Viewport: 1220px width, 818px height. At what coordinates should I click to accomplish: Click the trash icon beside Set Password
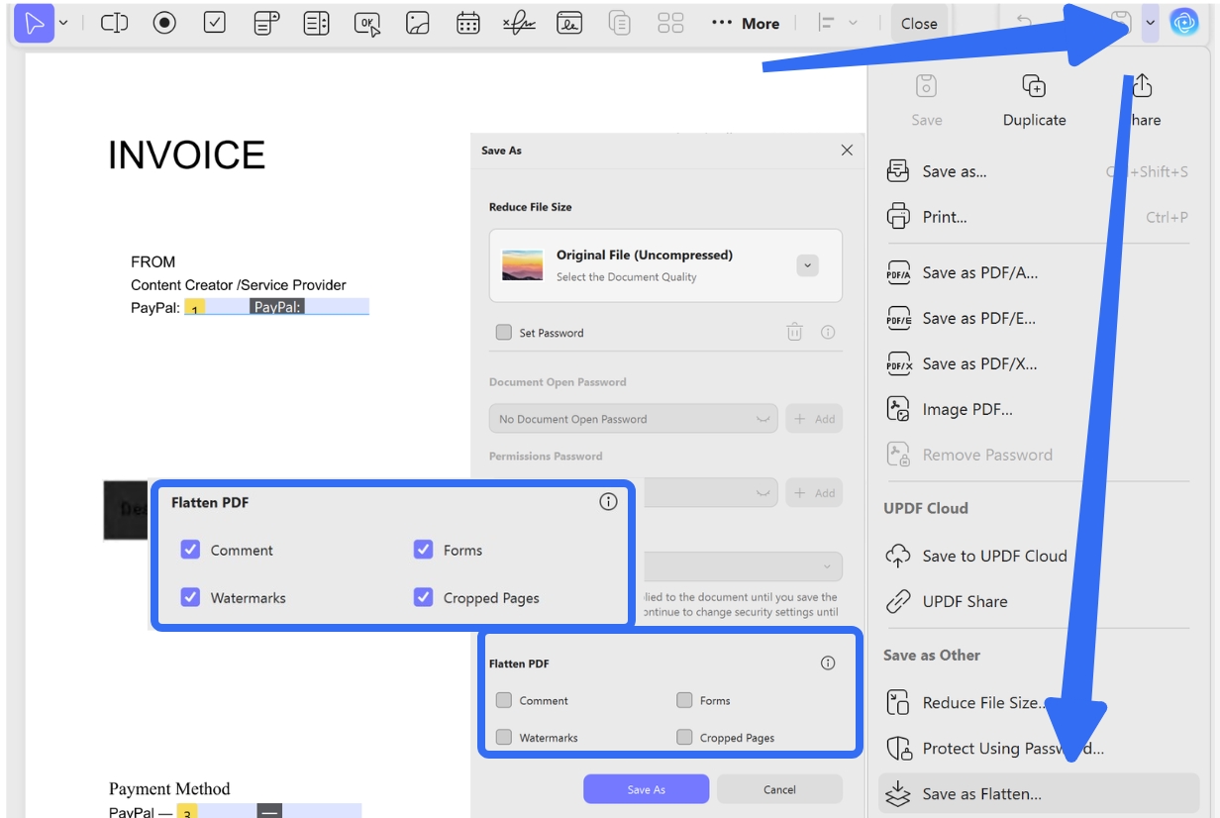click(794, 333)
